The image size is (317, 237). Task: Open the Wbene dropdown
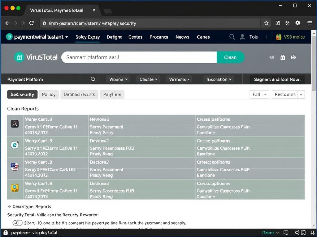click(118, 79)
